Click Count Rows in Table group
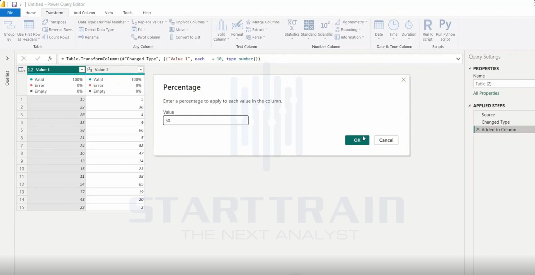The width and height of the screenshot is (535, 275). tap(56, 37)
